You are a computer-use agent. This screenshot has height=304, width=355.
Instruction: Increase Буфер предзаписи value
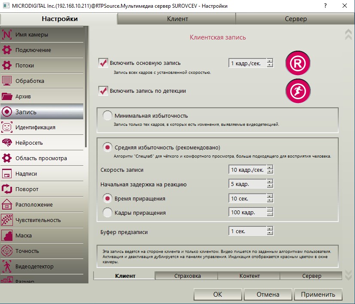[270, 229]
